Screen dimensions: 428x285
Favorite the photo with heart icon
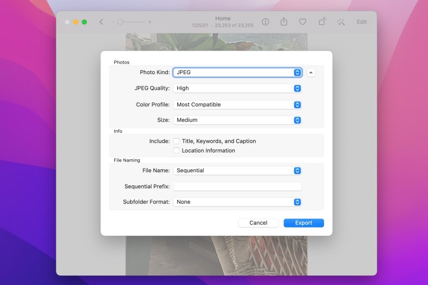click(303, 22)
